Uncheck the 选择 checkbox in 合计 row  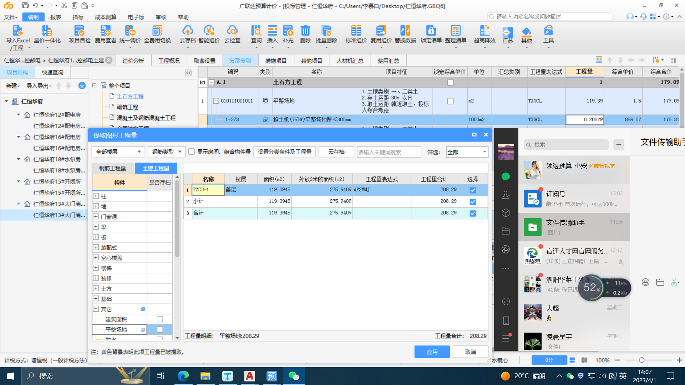pos(473,213)
